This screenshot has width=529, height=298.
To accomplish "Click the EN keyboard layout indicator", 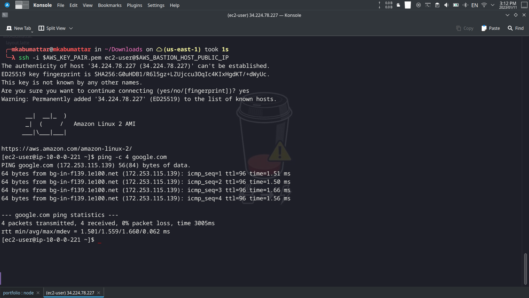I will [x=474, y=5].
